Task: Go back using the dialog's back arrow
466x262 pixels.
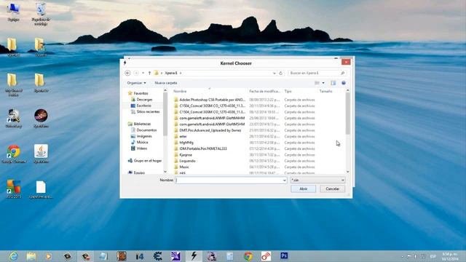Action: [x=128, y=73]
